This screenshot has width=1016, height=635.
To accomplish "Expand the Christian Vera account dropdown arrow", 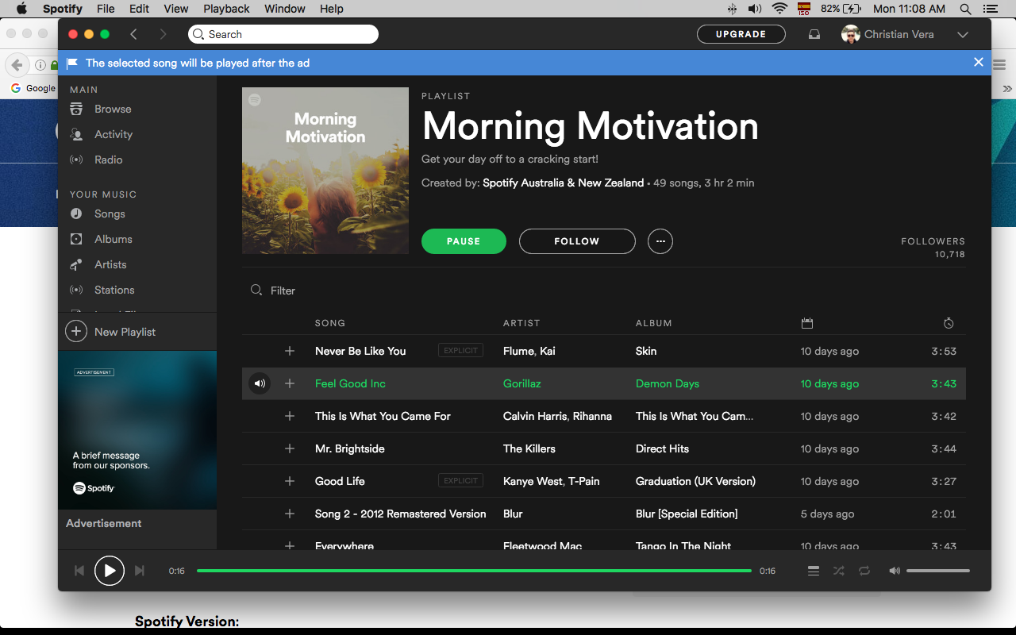I will pyautogui.click(x=963, y=34).
